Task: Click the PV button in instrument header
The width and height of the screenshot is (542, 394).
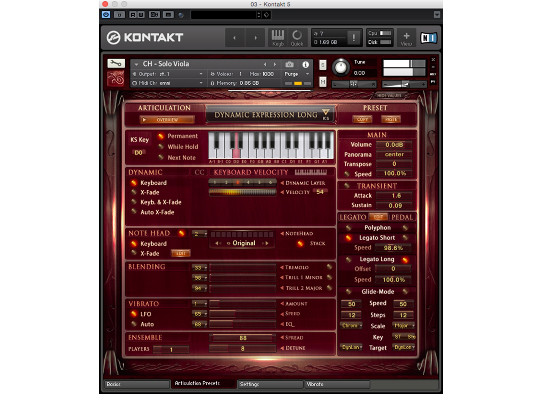Action: 433,82
